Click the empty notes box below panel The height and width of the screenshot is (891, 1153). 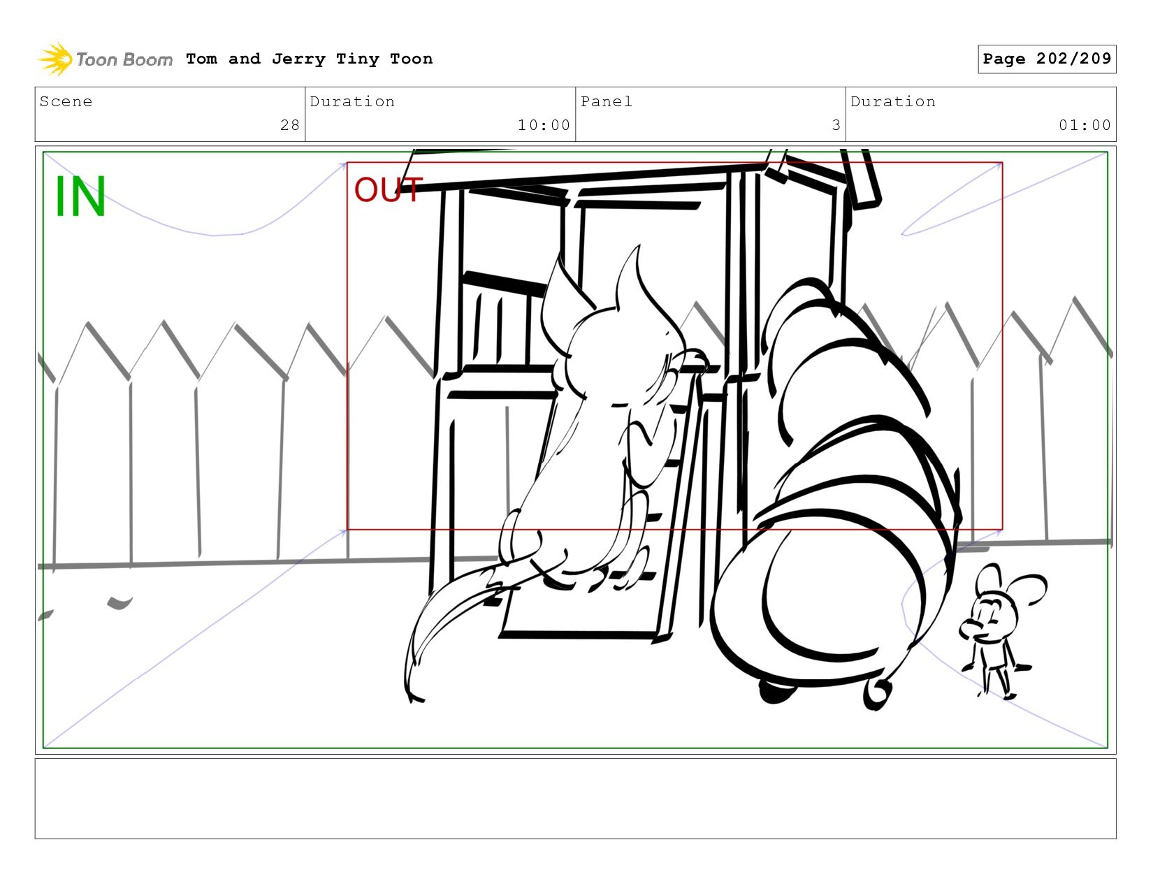point(576,799)
